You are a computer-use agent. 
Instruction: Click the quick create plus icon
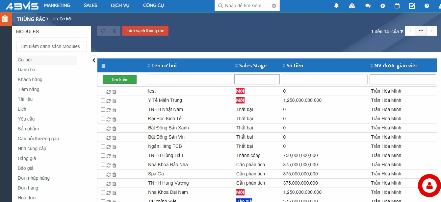point(383,6)
